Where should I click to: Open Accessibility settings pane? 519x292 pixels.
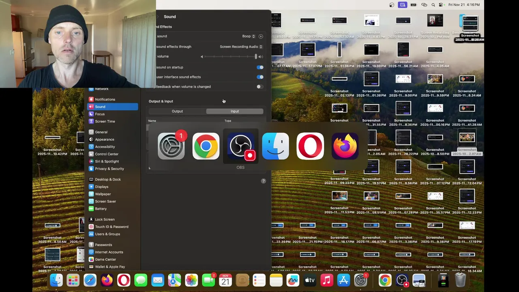(x=112, y=147)
